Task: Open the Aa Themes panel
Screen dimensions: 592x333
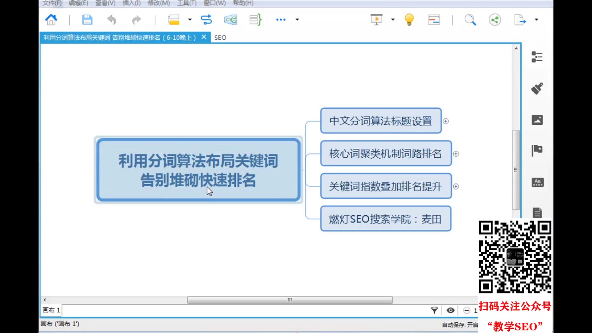Action: coord(537,182)
